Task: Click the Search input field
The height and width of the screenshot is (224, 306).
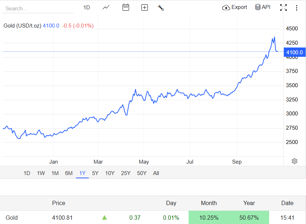Action: coord(38,8)
